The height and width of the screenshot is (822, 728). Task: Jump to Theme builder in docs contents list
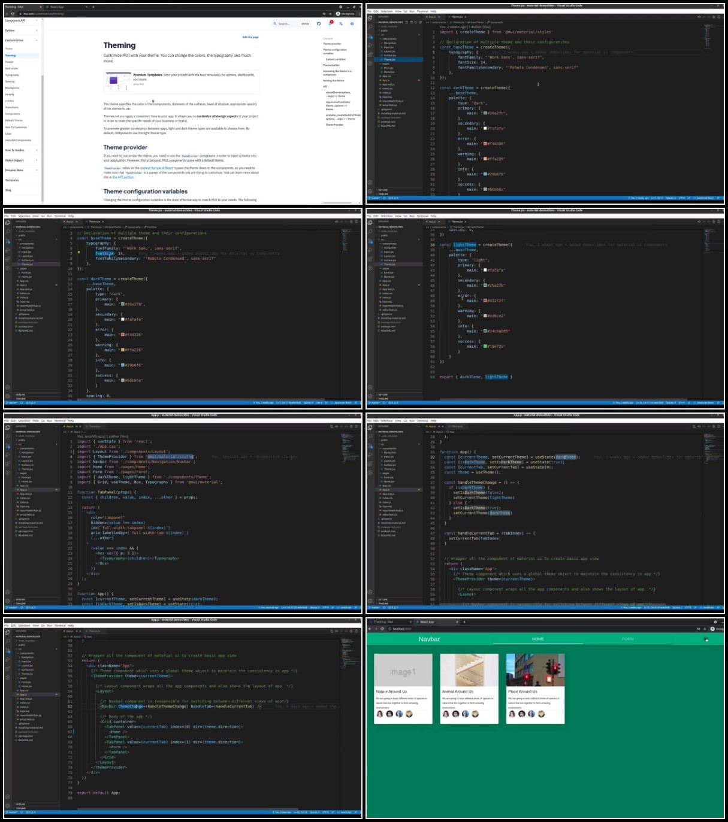coord(331,65)
